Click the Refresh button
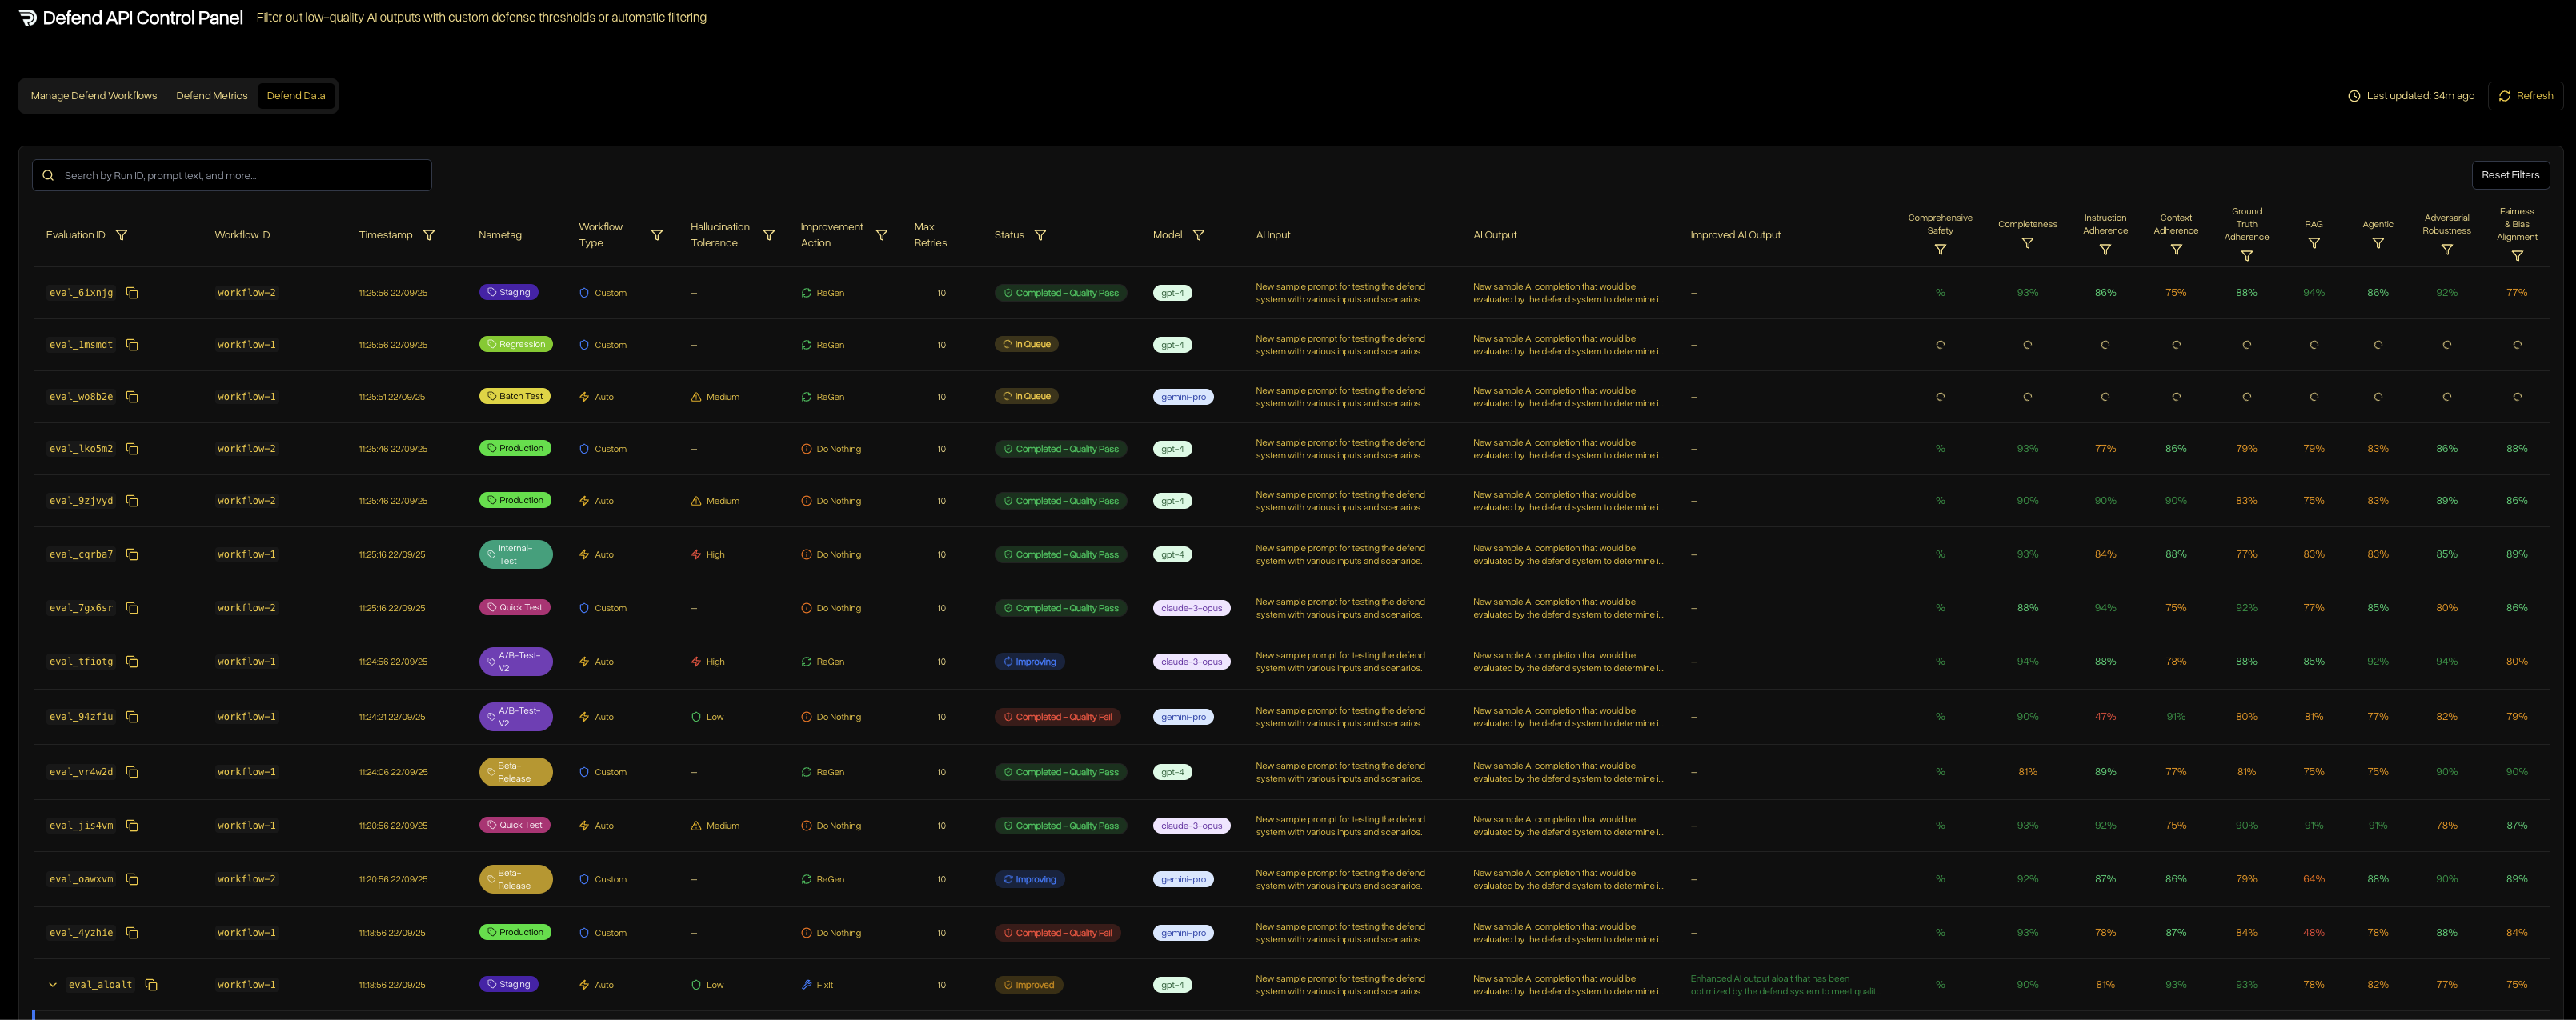 [x=2526, y=95]
